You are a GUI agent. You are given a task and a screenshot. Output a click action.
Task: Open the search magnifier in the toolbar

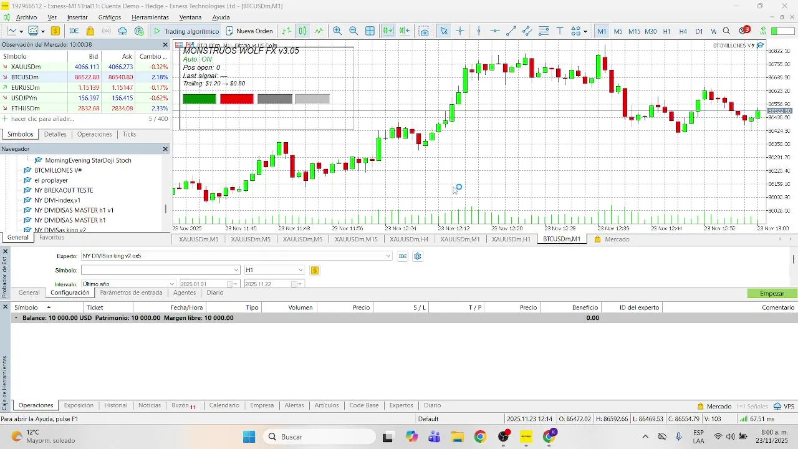pyautogui.click(x=727, y=31)
